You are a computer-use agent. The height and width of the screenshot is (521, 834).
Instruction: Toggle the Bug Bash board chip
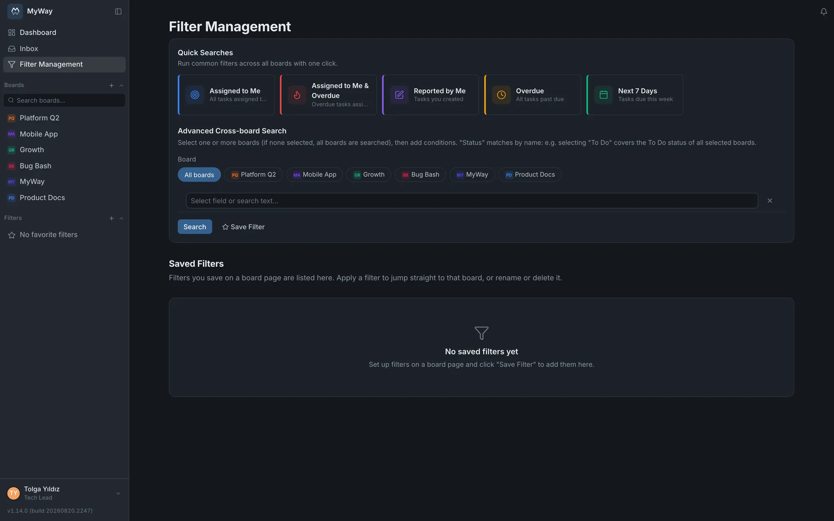pos(420,175)
